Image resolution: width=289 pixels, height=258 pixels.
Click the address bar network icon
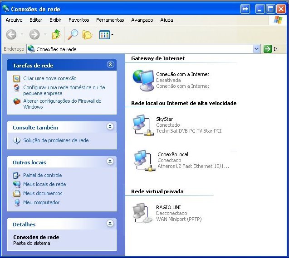pos(31,49)
